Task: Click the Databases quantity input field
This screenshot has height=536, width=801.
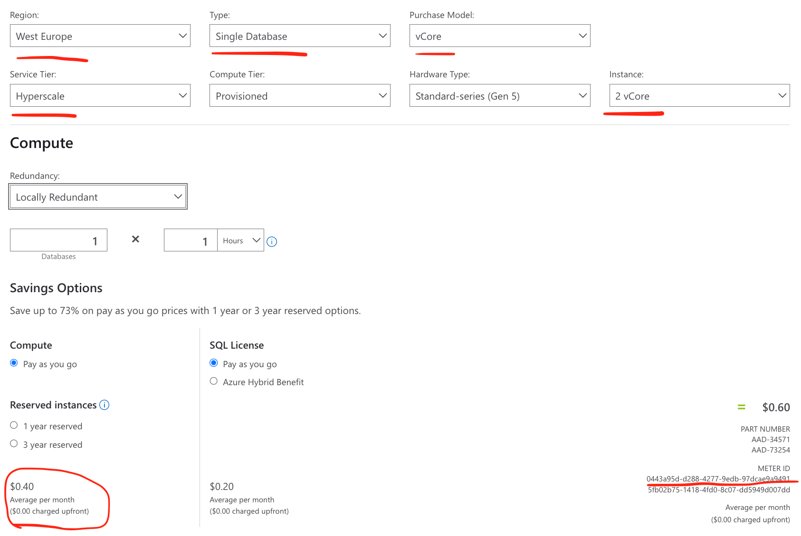Action: [x=58, y=240]
